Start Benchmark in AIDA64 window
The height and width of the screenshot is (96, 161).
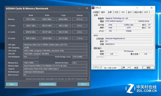[48, 84]
